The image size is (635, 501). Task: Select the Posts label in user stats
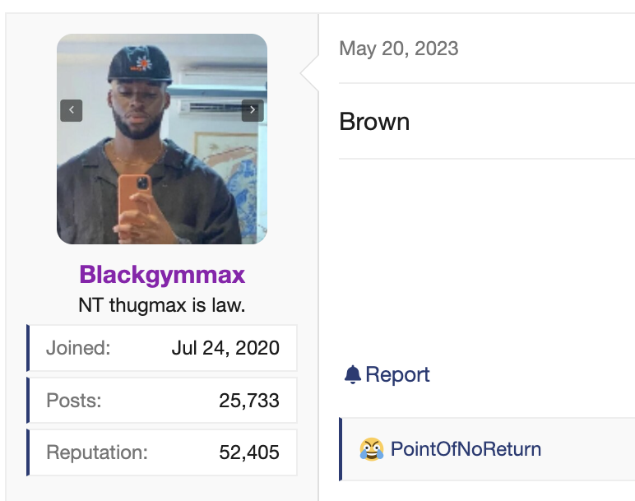click(x=74, y=401)
